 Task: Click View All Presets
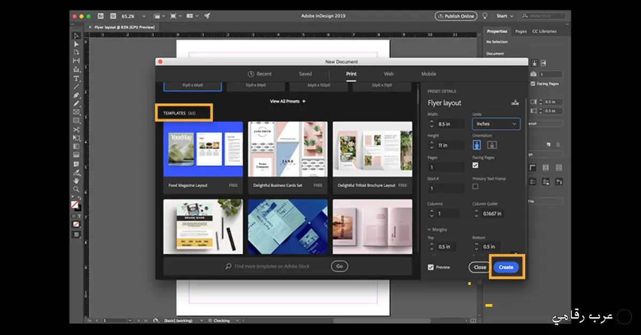coord(287,101)
